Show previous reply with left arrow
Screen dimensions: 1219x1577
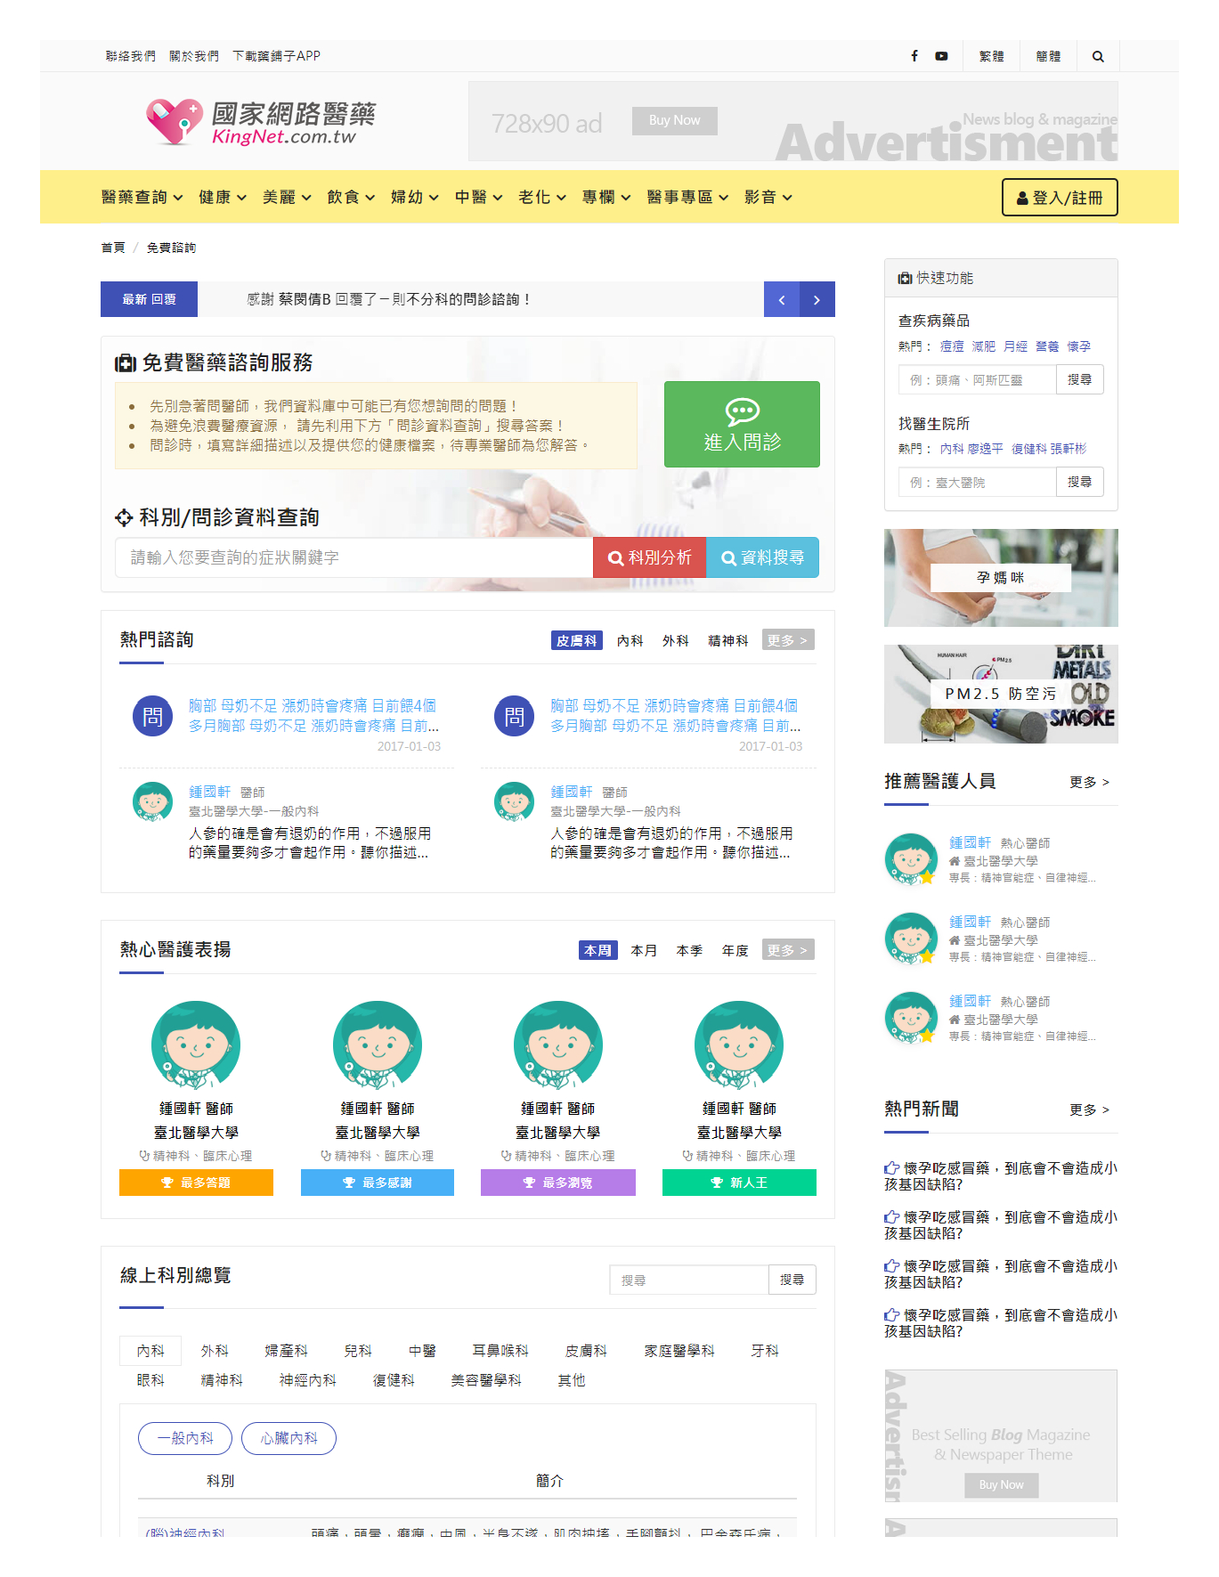tap(781, 300)
